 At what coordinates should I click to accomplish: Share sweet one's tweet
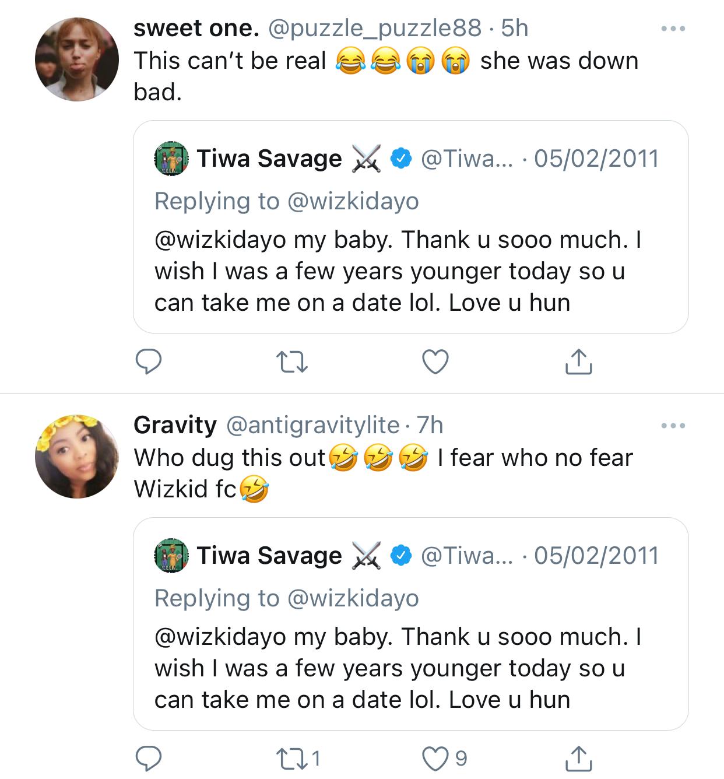578,362
